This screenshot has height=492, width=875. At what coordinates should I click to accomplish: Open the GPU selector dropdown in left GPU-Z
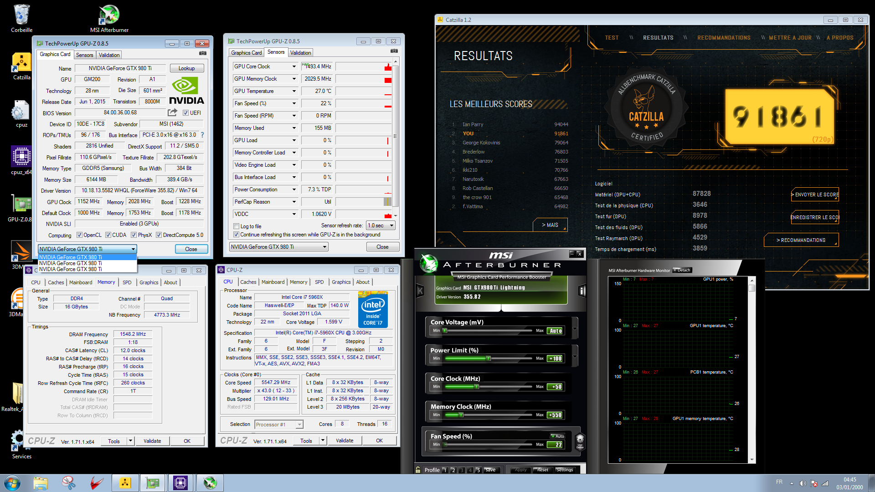87,249
